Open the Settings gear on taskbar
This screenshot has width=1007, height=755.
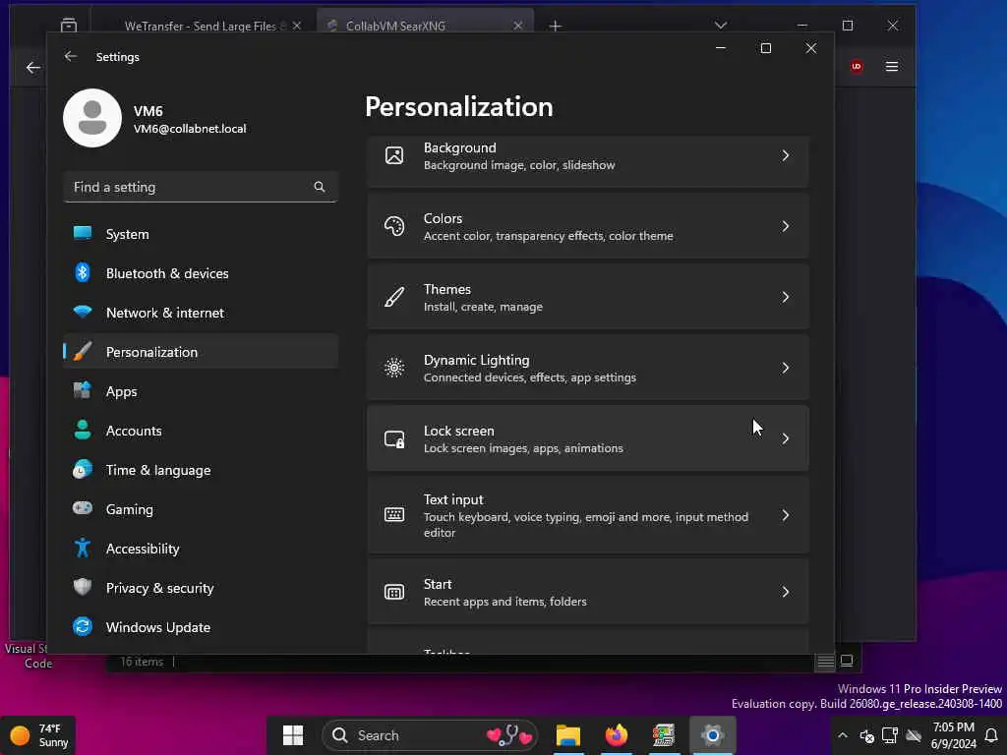click(x=713, y=735)
